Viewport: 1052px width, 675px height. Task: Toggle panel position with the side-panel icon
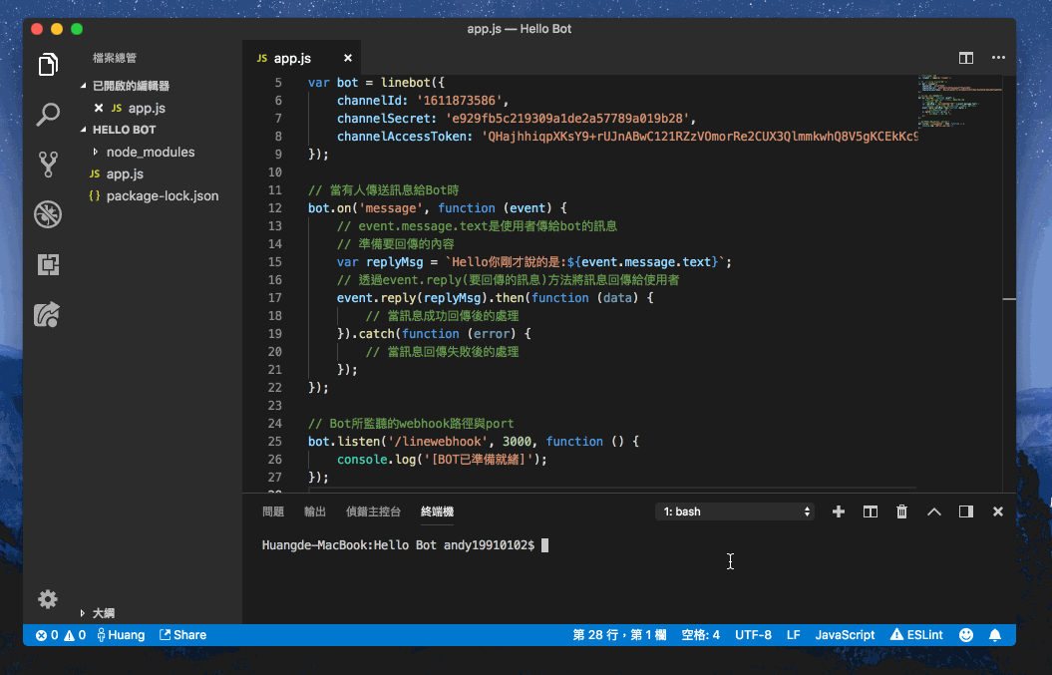966,511
